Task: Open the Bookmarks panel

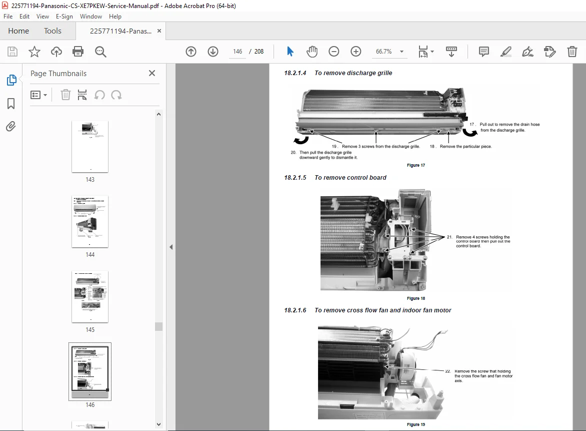Action: tap(11, 104)
